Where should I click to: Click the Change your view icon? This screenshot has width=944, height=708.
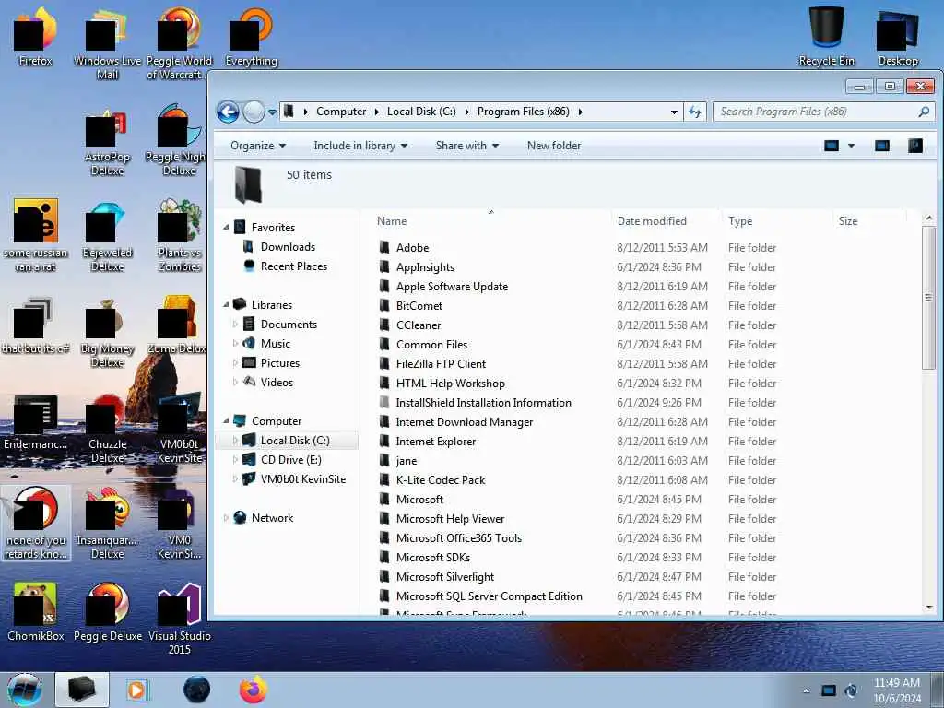tap(832, 146)
